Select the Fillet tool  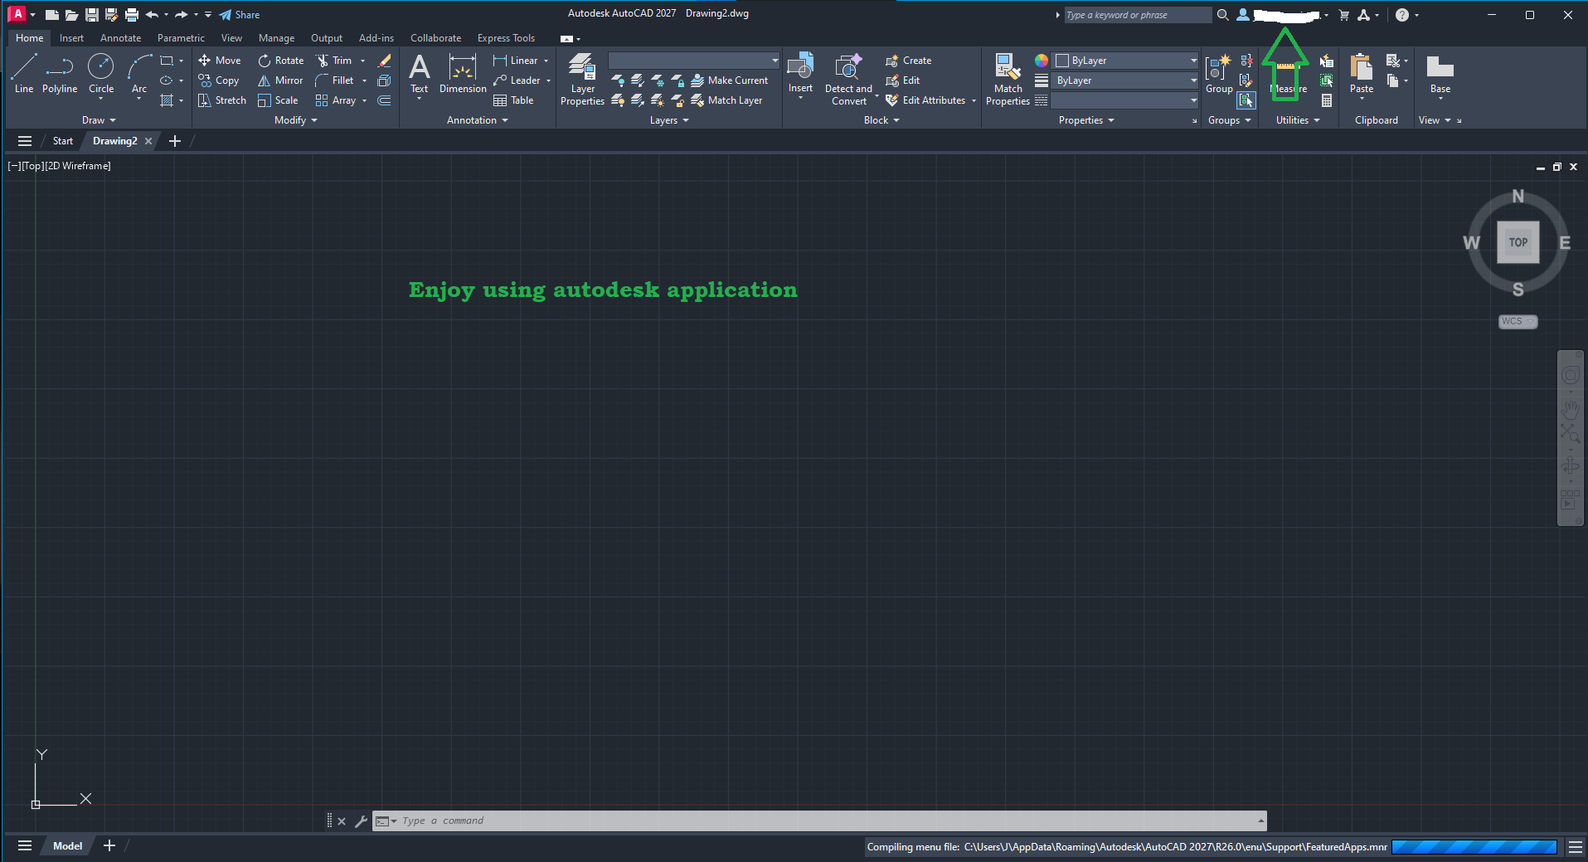click(334, 80)
